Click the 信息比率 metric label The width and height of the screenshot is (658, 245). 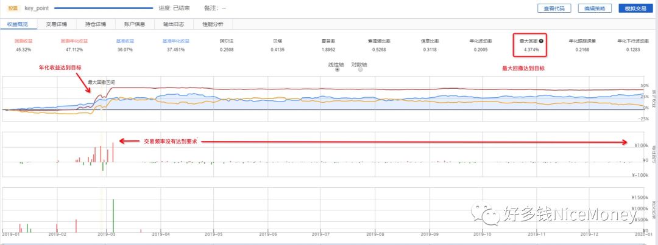tap(430, 41)
